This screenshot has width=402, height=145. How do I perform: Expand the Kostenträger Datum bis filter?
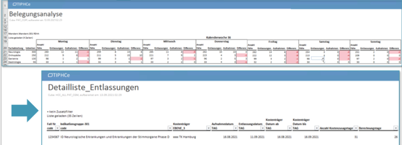[317, 128]
